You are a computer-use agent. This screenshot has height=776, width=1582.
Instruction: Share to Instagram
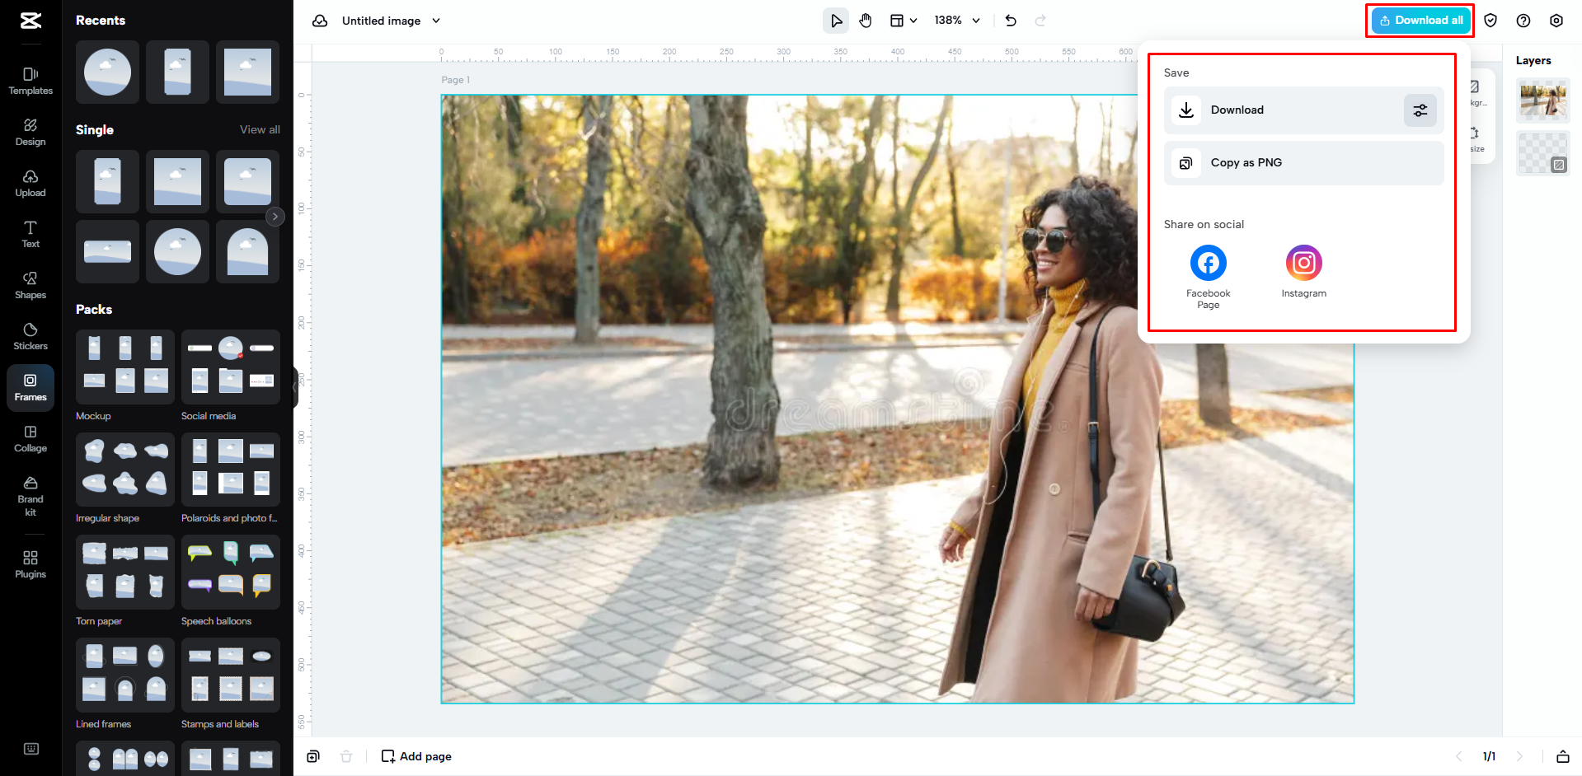1304,272
